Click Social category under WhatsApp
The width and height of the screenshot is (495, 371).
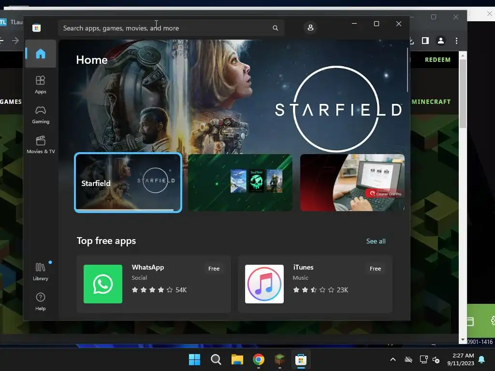(x=139, y=278)
